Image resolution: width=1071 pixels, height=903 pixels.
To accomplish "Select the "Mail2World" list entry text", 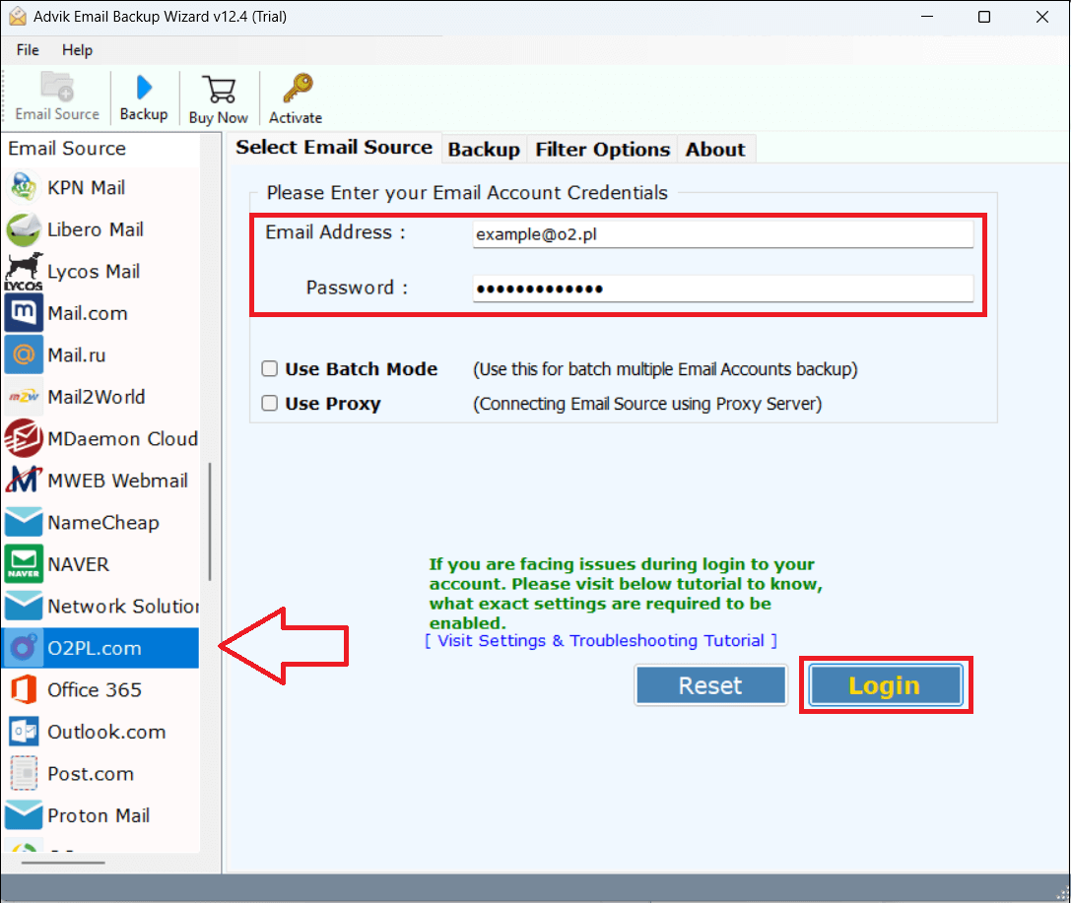I will tap(97, 397).
